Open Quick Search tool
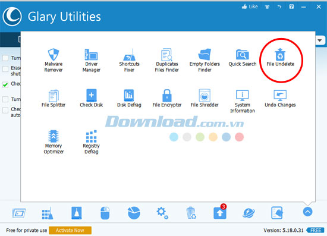This screenshot has height=236, width=327. (x=243, y=58)
